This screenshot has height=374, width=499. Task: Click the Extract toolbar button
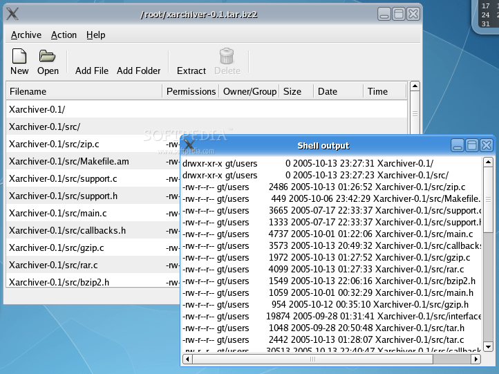pos(191,71)
